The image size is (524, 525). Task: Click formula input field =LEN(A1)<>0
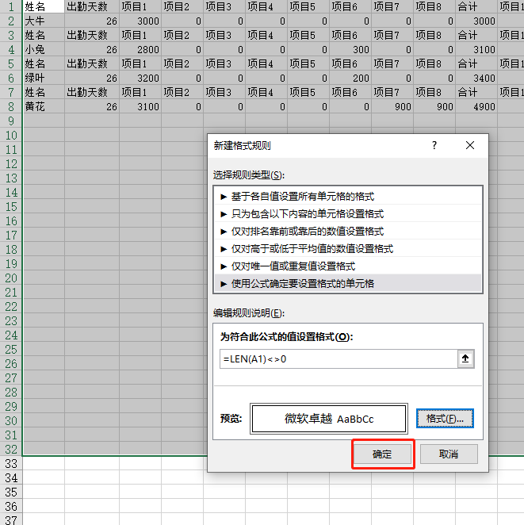coord(338,359)
